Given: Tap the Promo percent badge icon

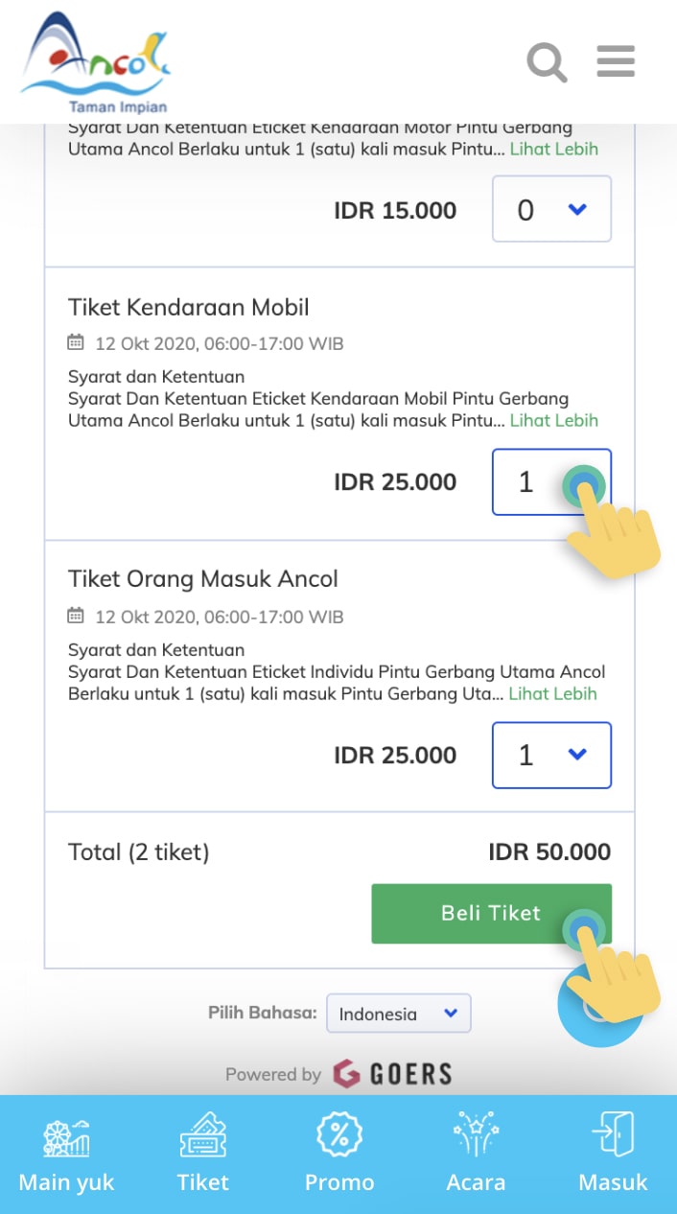Looking at the screenshot, I should (339, 1135).
